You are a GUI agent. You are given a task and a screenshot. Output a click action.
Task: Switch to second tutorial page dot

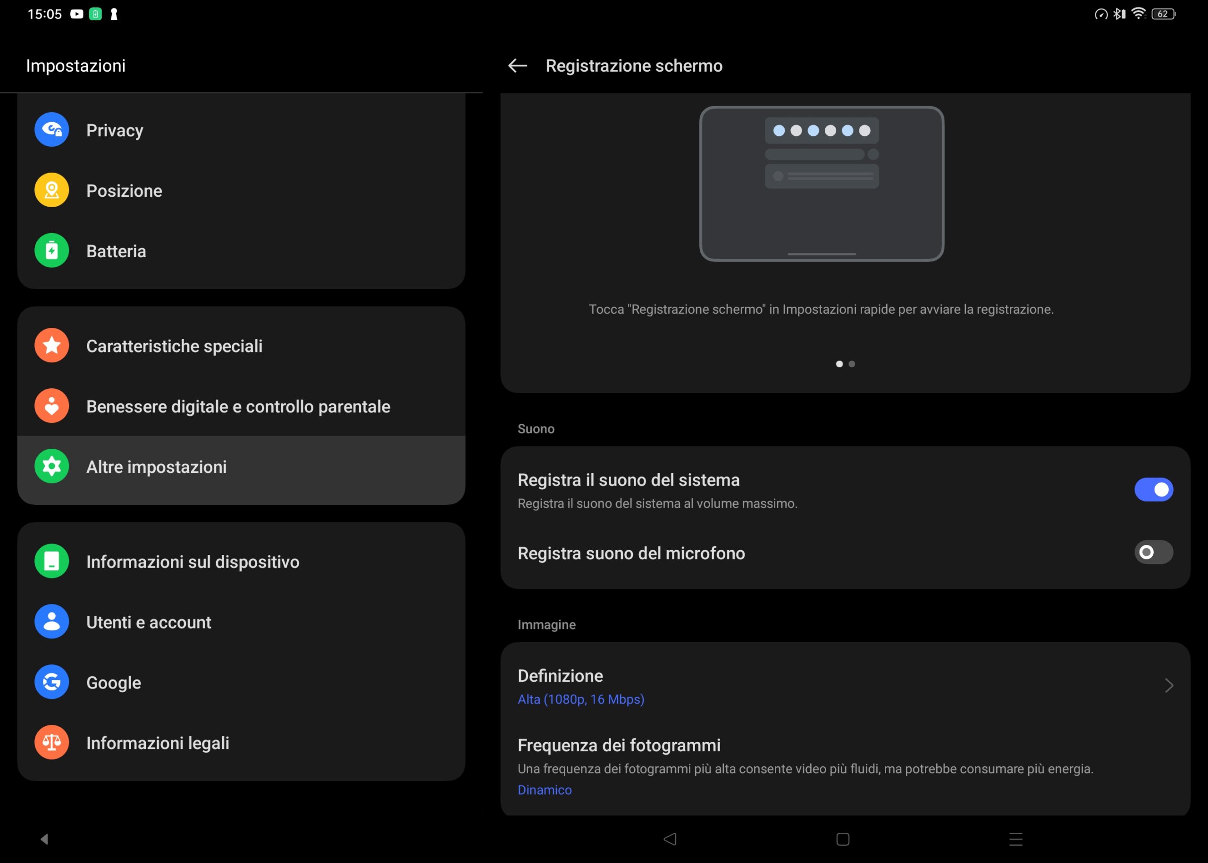coord(852,364)
